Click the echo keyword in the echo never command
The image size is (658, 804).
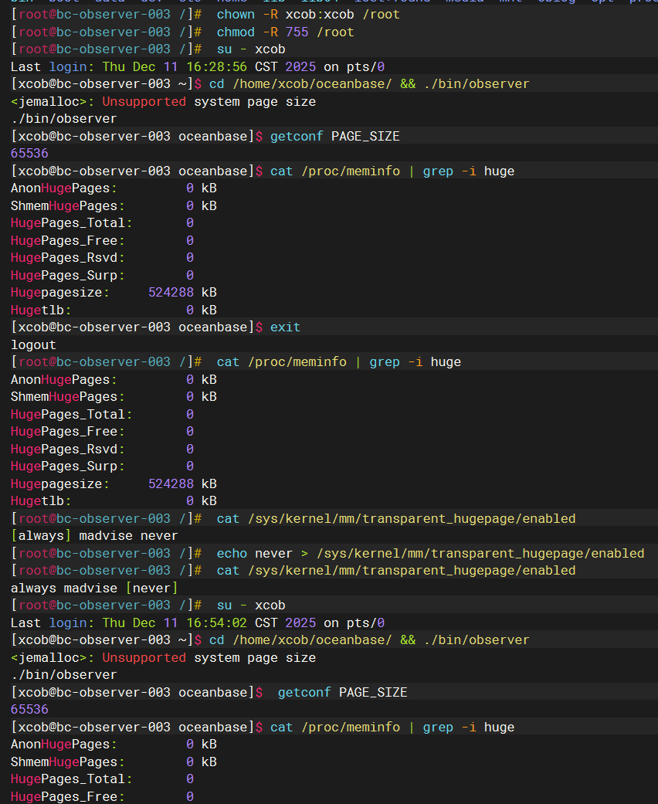[232, 553]
